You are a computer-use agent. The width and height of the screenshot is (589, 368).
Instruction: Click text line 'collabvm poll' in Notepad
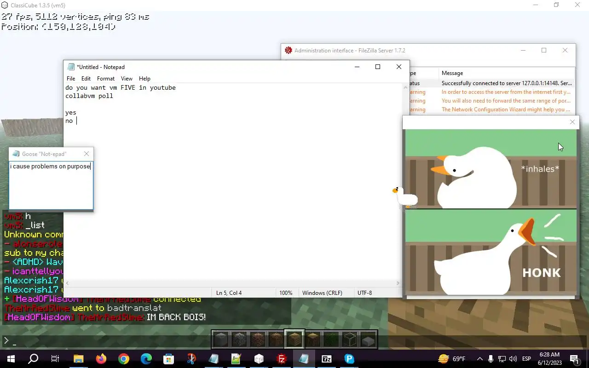pos(89,96)
